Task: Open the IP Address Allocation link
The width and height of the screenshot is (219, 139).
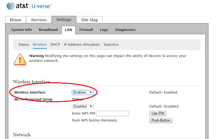Action: coord(82,44)
